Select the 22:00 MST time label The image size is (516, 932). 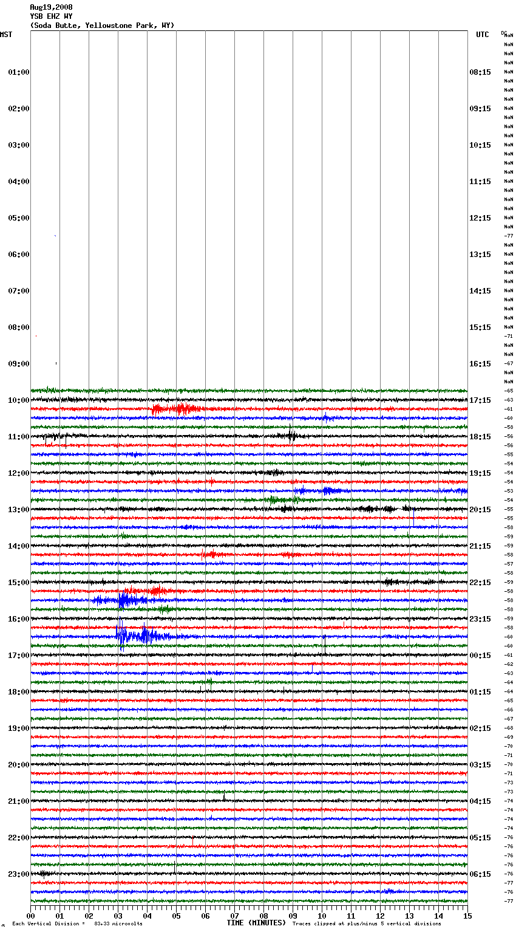pyautogui.click(x=19, y=838)
